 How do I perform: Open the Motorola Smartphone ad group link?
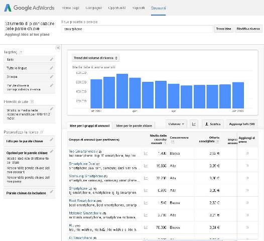(85, 213)
